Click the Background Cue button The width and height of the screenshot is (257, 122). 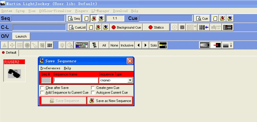tap(126, 27)
